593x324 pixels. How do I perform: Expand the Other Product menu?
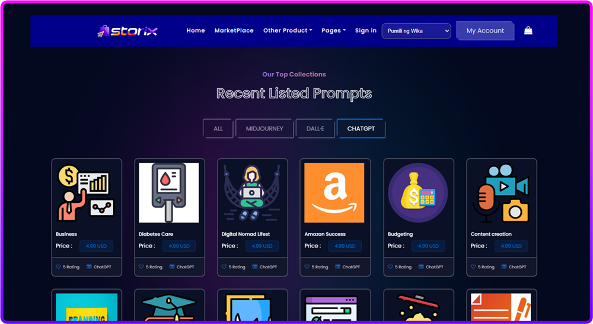pos(288,31)
